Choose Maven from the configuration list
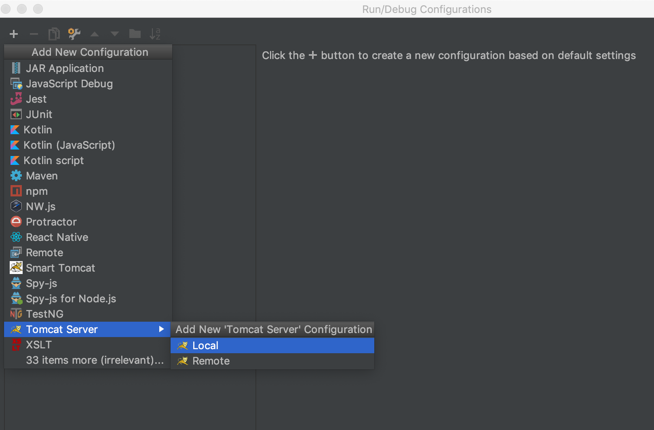 click(42, 176)
